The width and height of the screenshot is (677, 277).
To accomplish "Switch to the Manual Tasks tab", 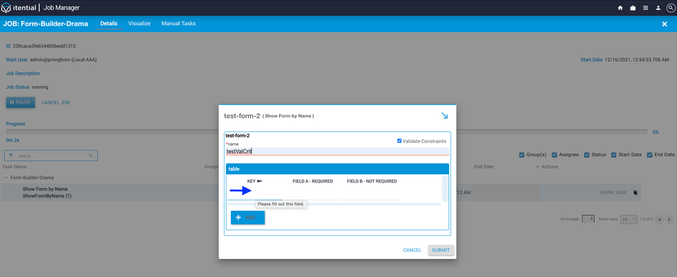I will point(178,24).
